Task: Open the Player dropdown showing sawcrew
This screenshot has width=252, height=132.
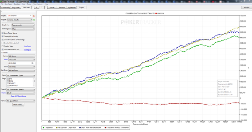Action: [x=19, y=16]
